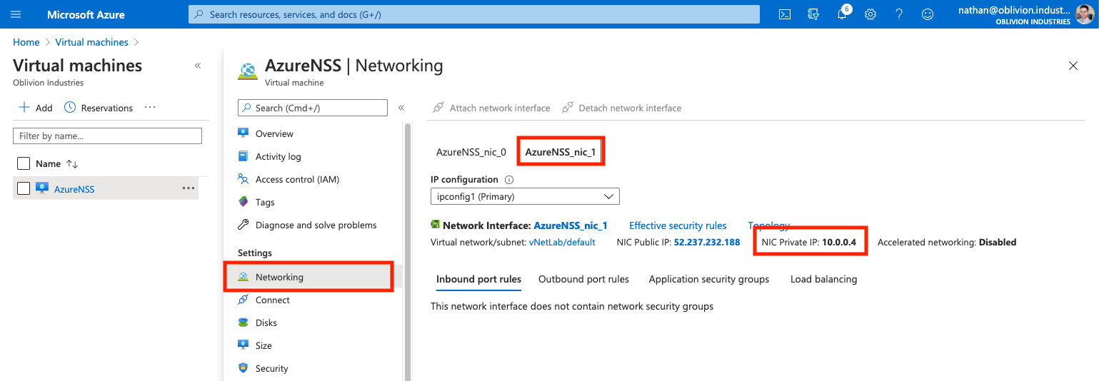Open Azure Cloud Shell icon
Viewport: 1099px width, 381px height.
tap(784, 14)
